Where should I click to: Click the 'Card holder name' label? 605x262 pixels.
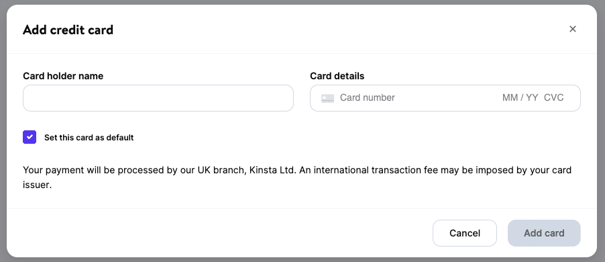pyautogui.click(x=63, y=76)
